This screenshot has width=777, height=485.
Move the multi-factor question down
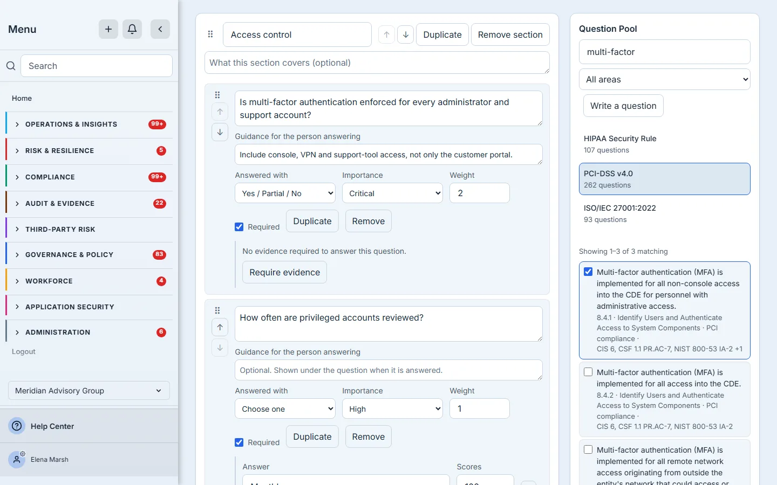[220, 132]
